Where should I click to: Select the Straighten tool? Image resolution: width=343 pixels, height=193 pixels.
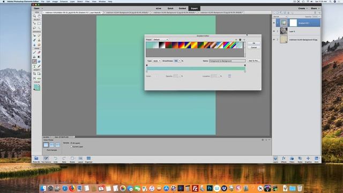pyautogui.click(x=39, y=78)
